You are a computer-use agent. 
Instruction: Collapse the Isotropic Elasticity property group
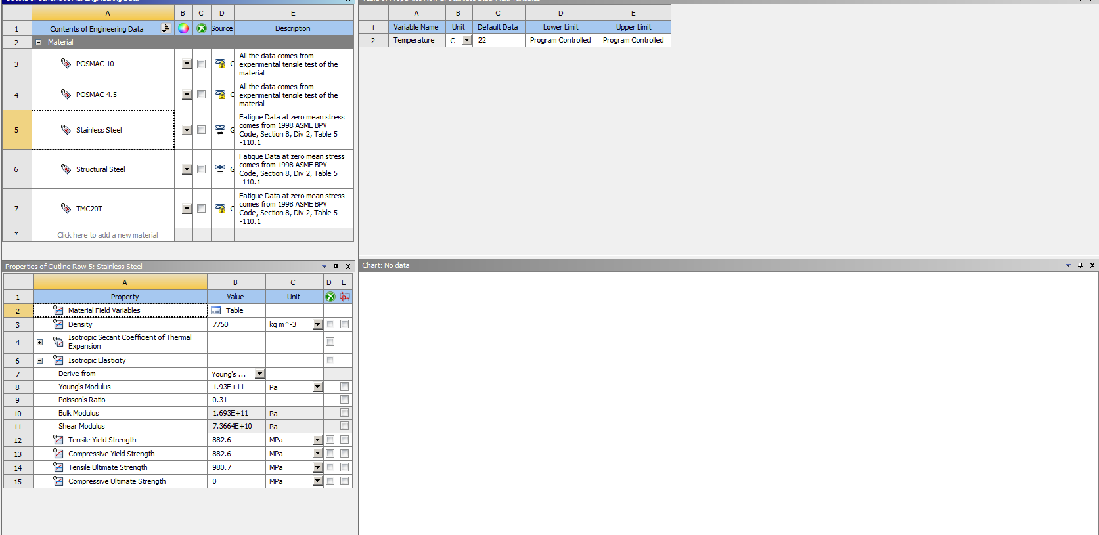[39, 360]
